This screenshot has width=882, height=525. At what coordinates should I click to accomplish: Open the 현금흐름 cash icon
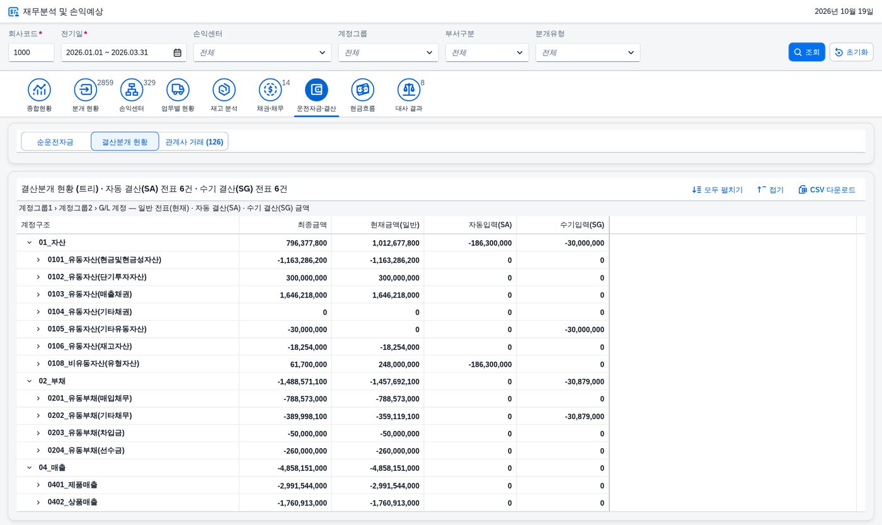[363, 89]
